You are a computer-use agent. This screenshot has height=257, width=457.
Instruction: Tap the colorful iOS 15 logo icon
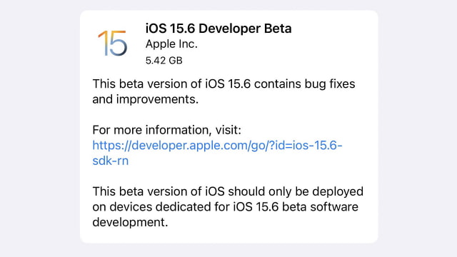click(x=113, y=44)
